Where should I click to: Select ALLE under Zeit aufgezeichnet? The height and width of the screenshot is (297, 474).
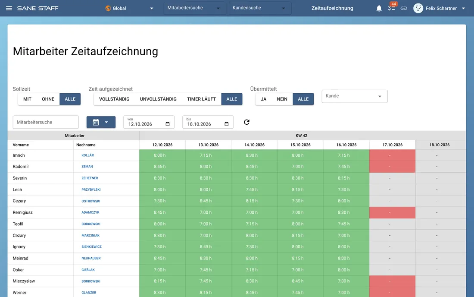(232, 99)
